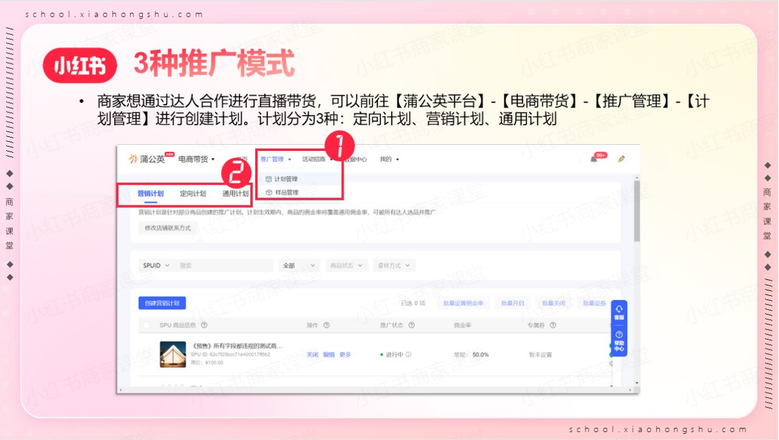
Task: Click the 批量关闭 button
Action: click(x=553, y=303)
